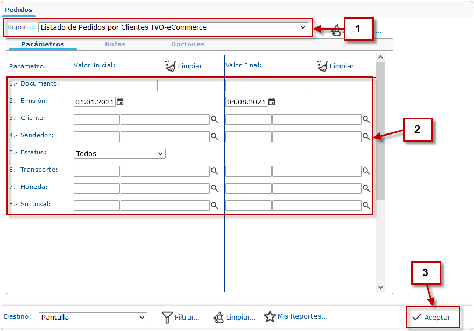Click the search magnifier for initial Cliente
This screenshot has height=331, width=474.
click(214, 119)
